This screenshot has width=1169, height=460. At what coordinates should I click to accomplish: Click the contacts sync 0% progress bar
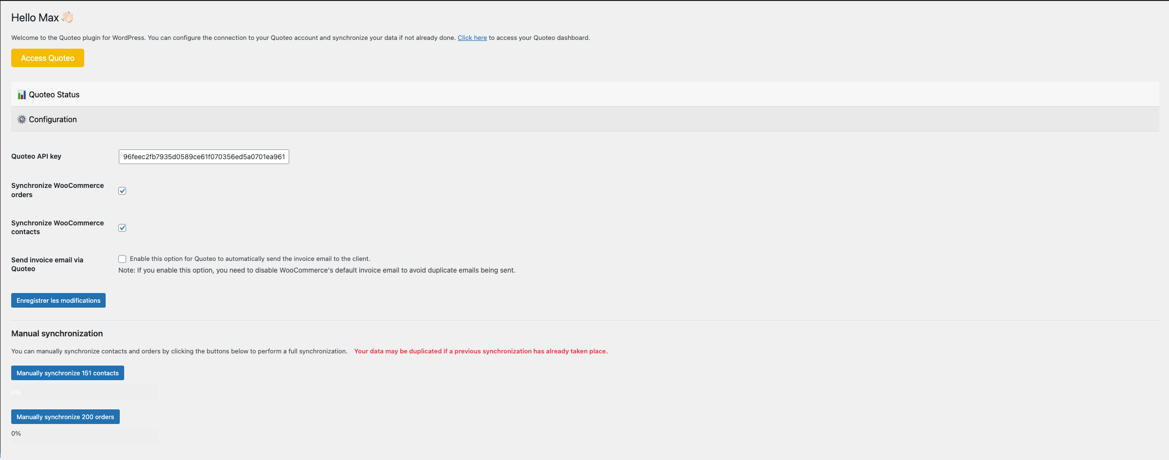(x=83, y=392)
